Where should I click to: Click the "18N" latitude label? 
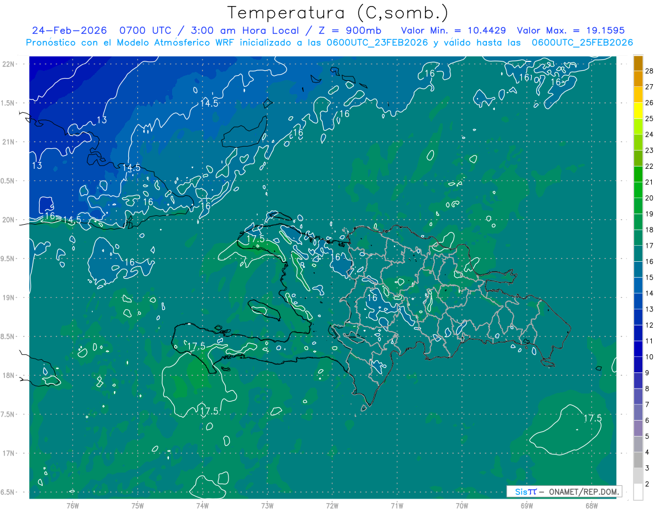pyautogui.click(x=9, y=375)
